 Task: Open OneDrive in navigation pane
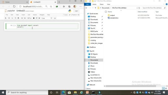pos(92,47)
